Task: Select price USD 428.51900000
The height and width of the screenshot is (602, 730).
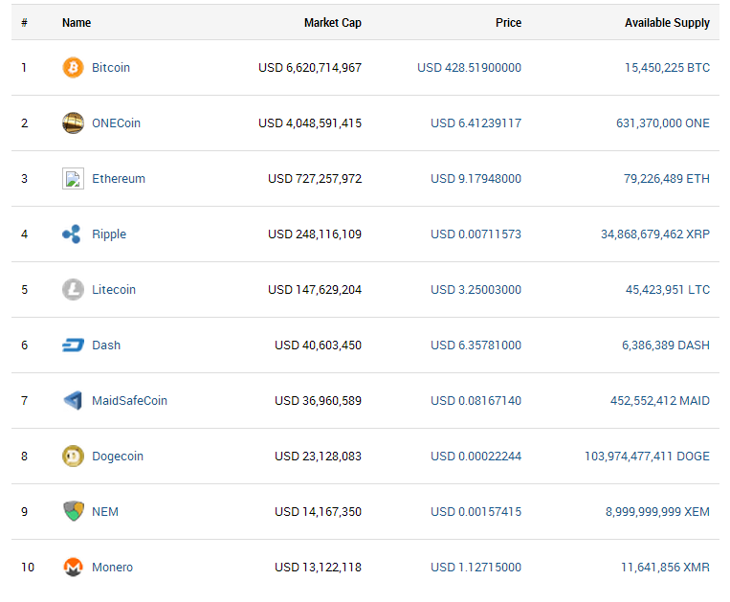Action: point(469,68)
